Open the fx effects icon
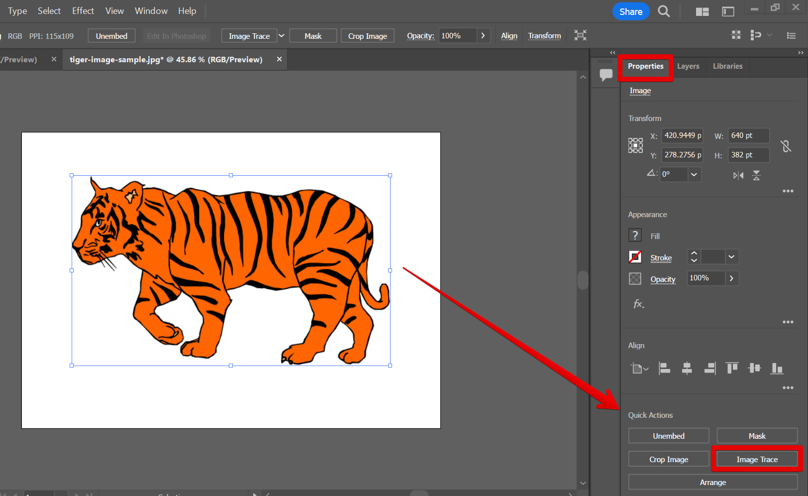The width and height of the screenshot is (808, 496). (x=638, y=304)
